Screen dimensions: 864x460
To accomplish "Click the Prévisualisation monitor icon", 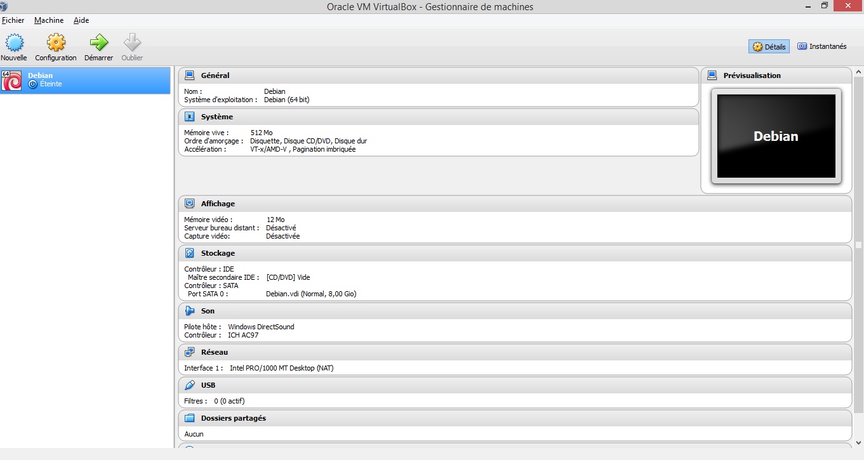I will pos(712,76).
